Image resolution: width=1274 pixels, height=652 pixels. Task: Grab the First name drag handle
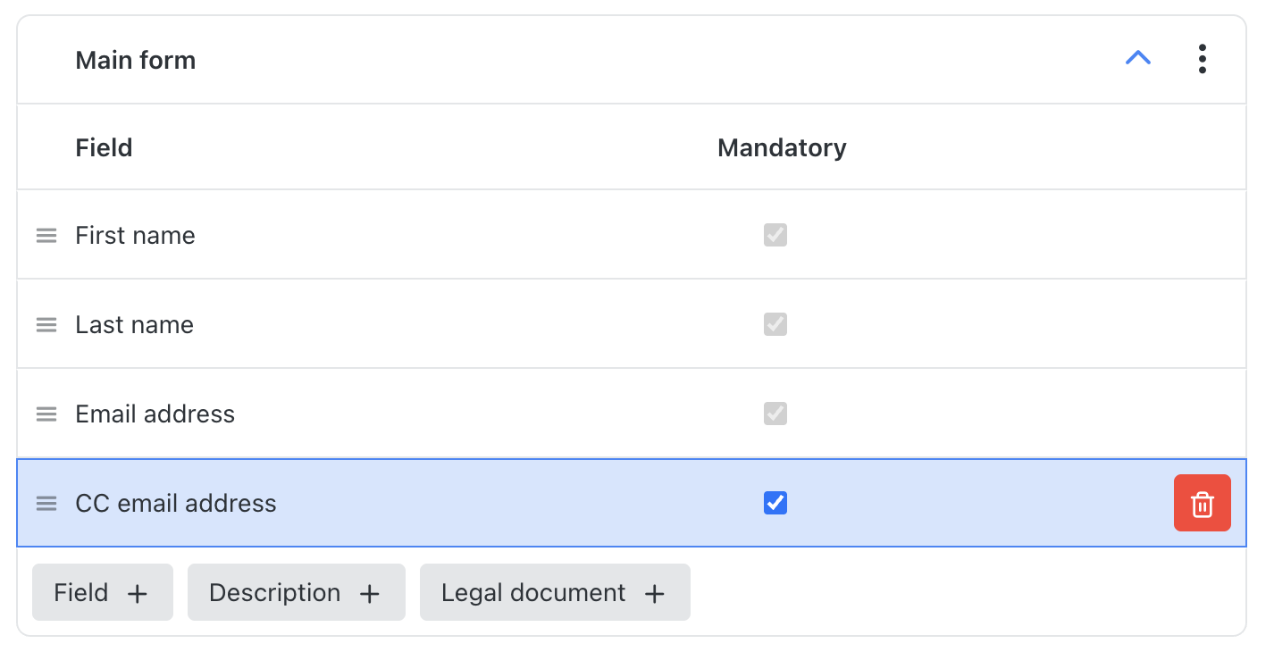tap(46, 236)
